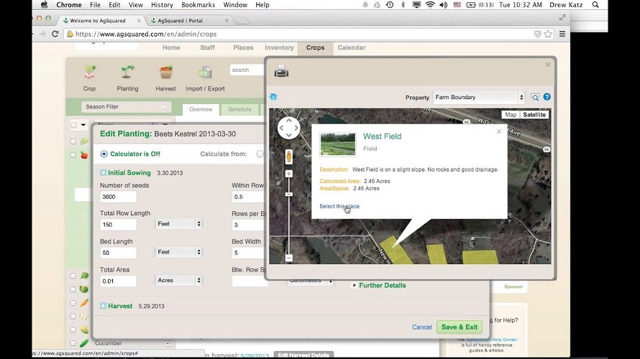This screenshot has width=640, height=359.
Task: Check the select-all box in crop list header
Action: [x=73, y=125]
